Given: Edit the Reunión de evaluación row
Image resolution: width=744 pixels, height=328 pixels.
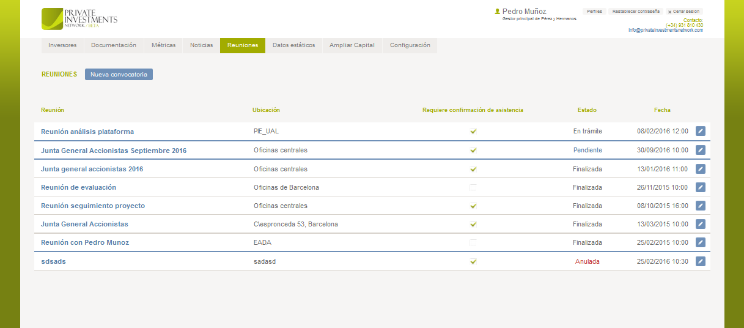Looking at the screenshot, I should (701, 187).
